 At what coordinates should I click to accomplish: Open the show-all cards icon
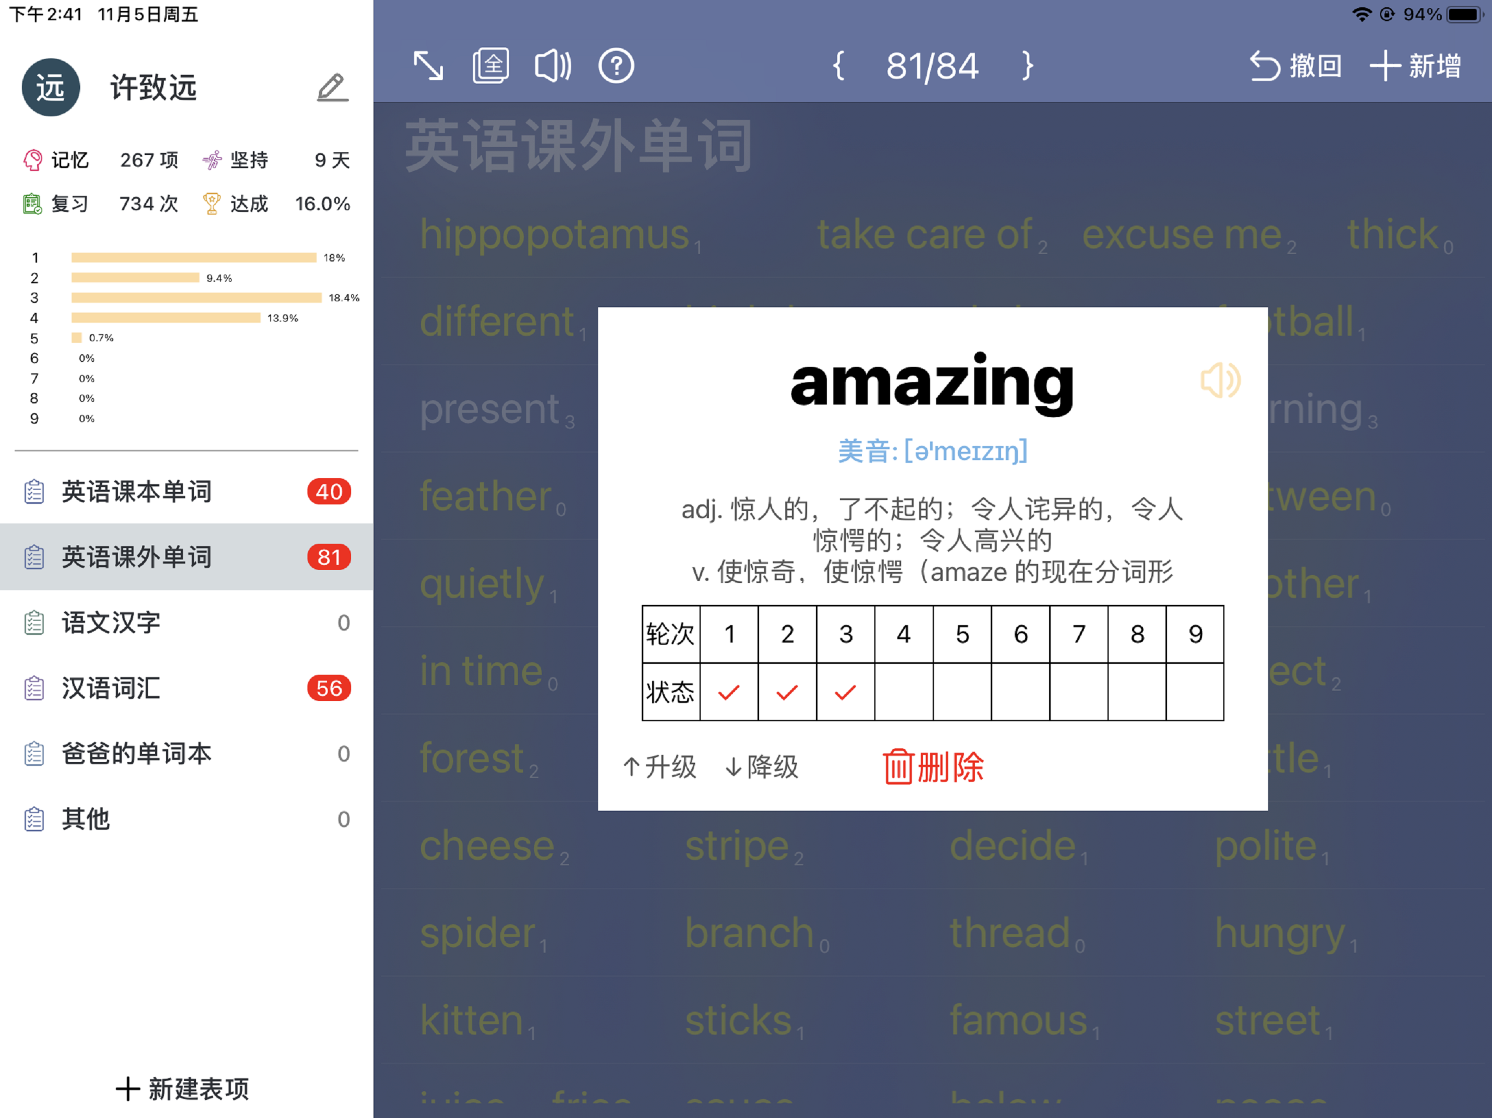pos(490,66)
